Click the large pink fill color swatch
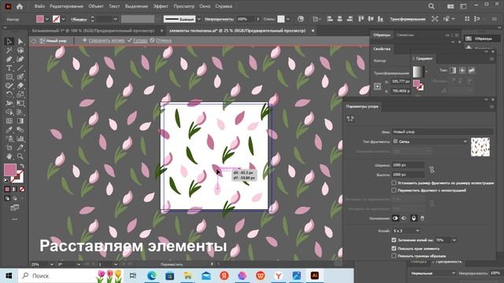This screenshot has height=283, width=504. [x=10, y=170]
